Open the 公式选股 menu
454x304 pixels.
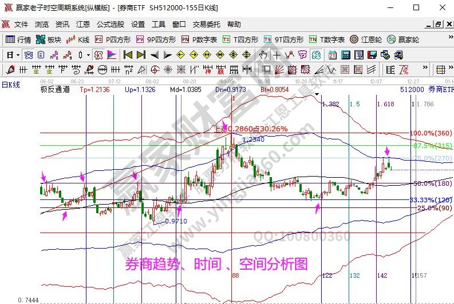coord(110,25)
